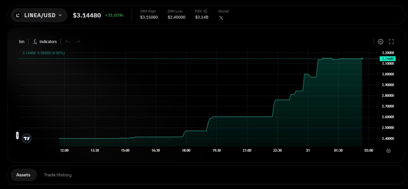Click the 24H High value $3.15080
Viewport: 408px width, 189px height.
click(x=149, y=17)
